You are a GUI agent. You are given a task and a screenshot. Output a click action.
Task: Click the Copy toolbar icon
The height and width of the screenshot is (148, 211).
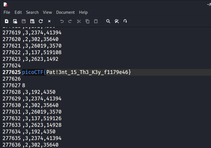point(87,21)
